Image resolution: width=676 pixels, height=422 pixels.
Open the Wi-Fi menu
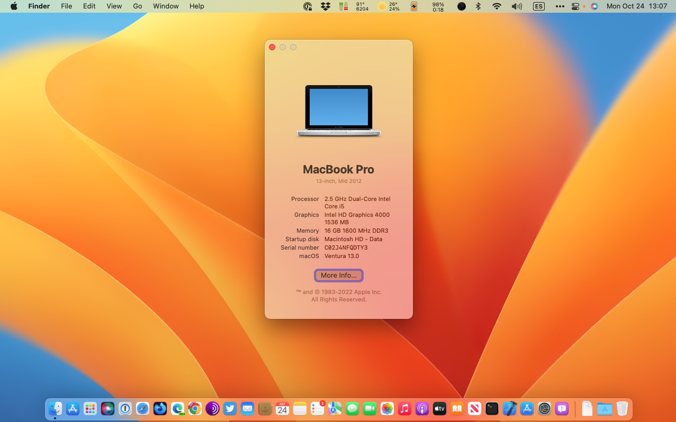(x=497, y=6)
